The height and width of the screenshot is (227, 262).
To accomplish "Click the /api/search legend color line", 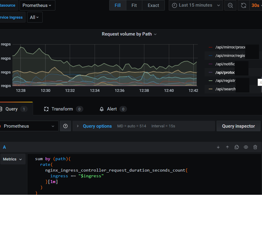I will (211, 89).
